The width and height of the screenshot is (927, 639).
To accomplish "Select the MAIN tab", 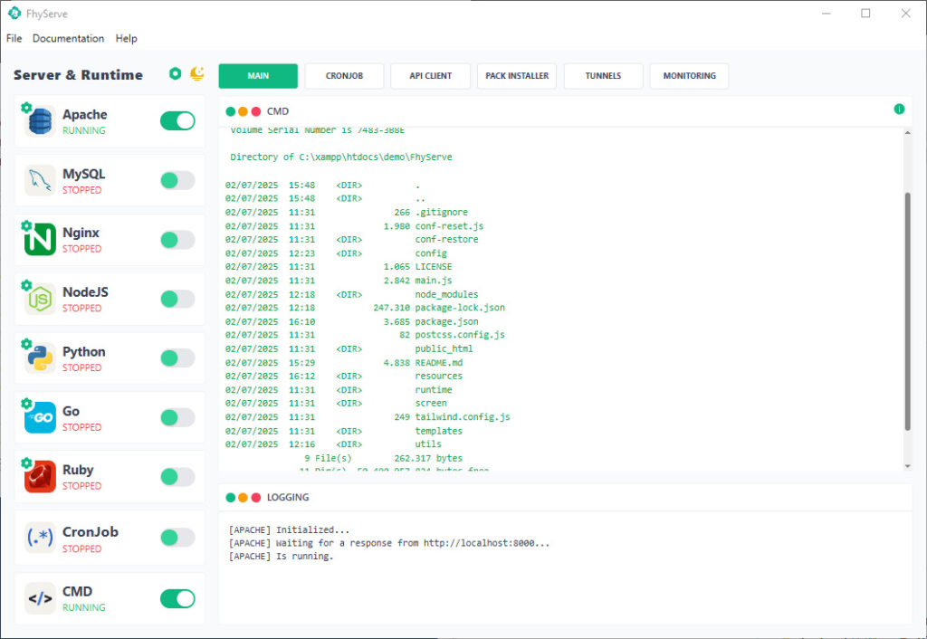I will click(x=258, y=76).
